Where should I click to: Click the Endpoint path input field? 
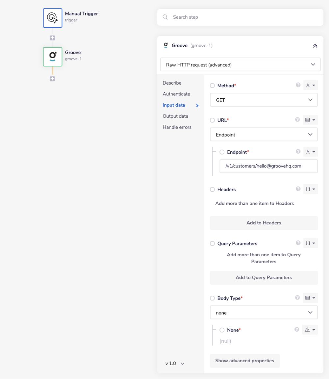pyautogui.click(x=268, y=166)
